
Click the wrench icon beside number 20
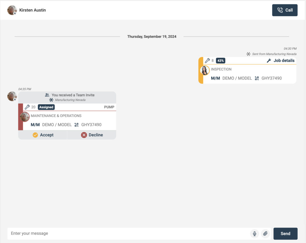27,107
